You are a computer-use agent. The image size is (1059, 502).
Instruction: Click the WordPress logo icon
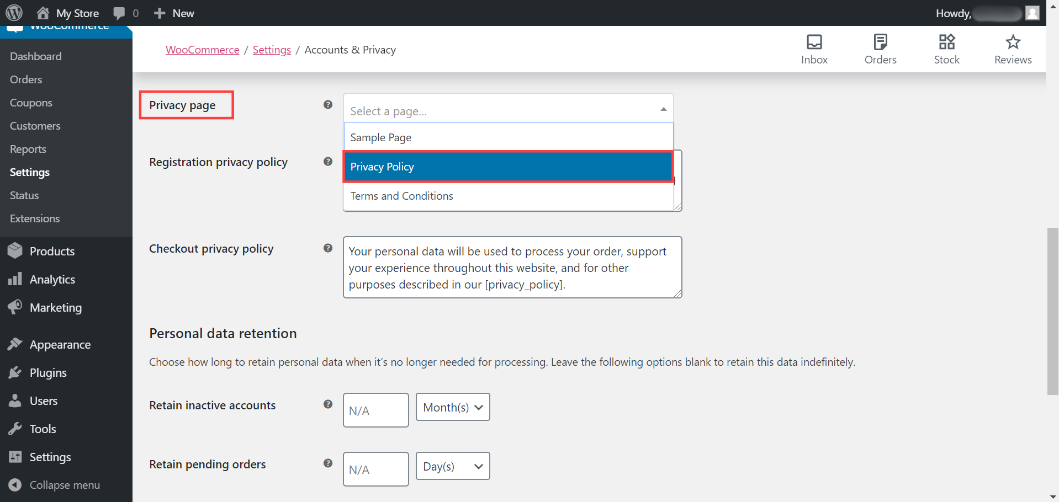click(14, 13)
